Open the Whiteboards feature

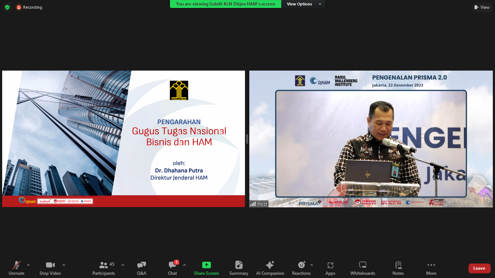coord(362,268)
